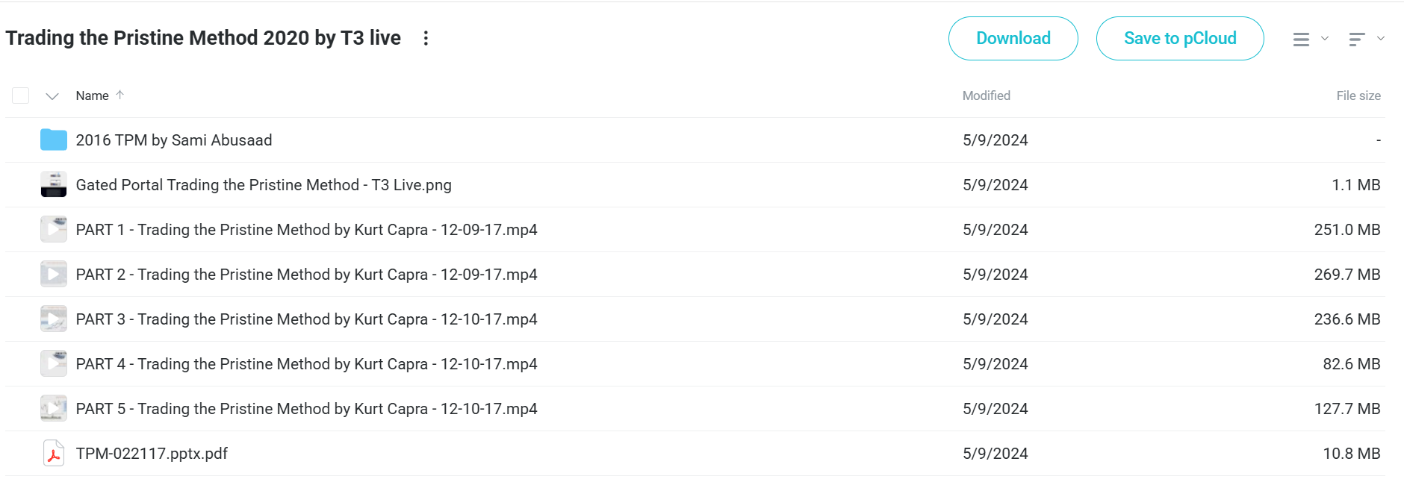Click the sort order icon

click(1357, 40)
